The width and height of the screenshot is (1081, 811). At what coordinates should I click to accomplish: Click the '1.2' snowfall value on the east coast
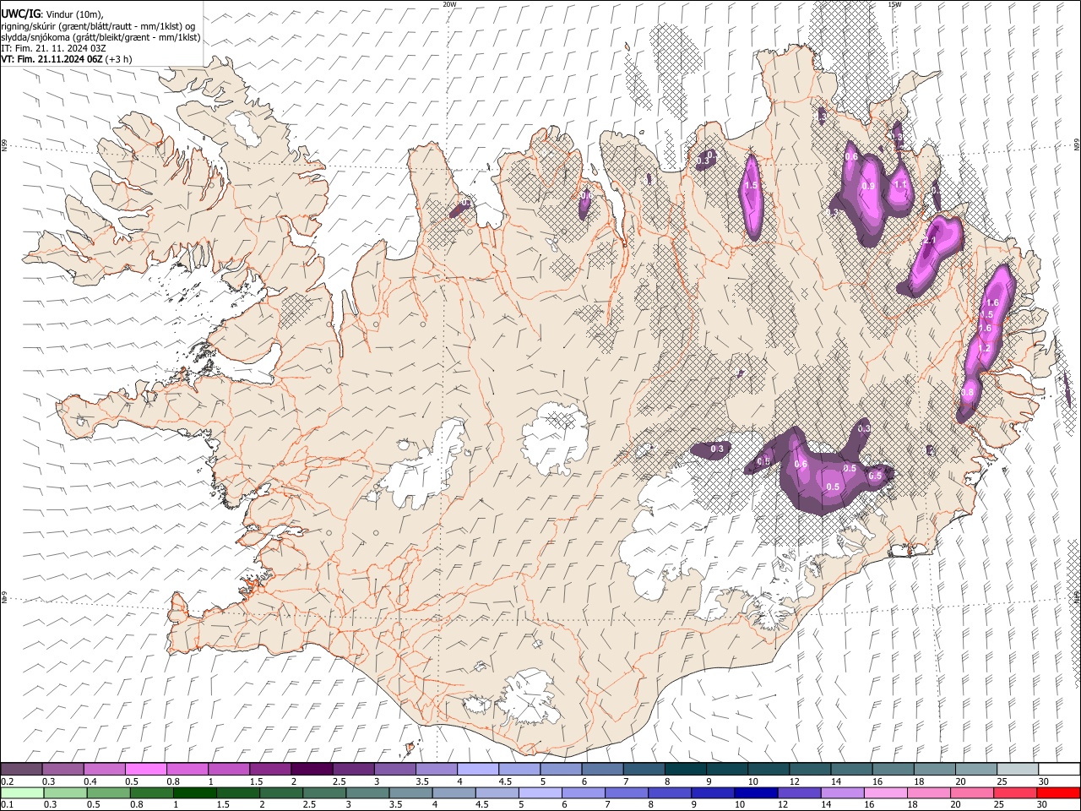tap(984, 348)
